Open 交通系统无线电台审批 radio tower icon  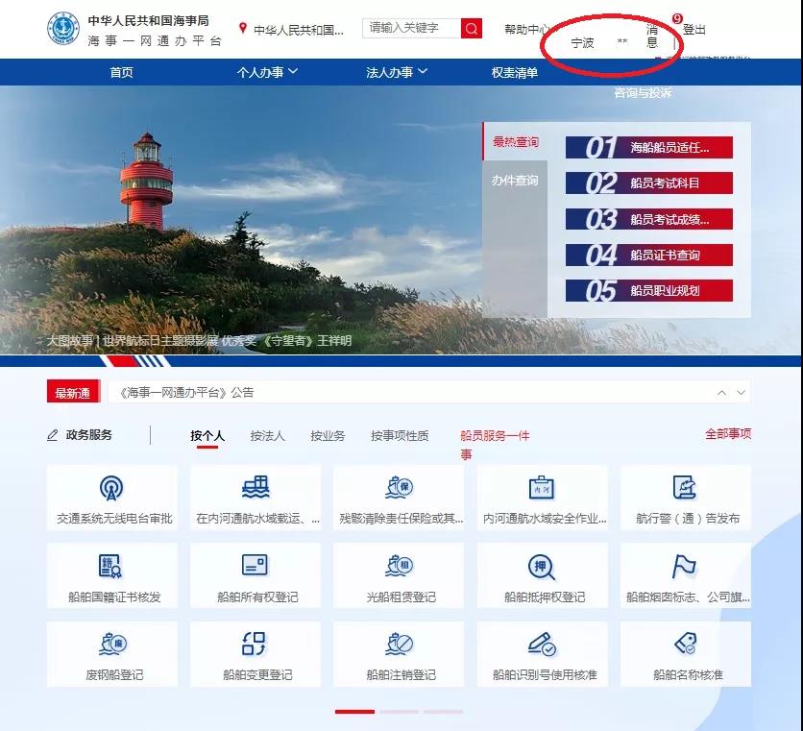point(111,488)
